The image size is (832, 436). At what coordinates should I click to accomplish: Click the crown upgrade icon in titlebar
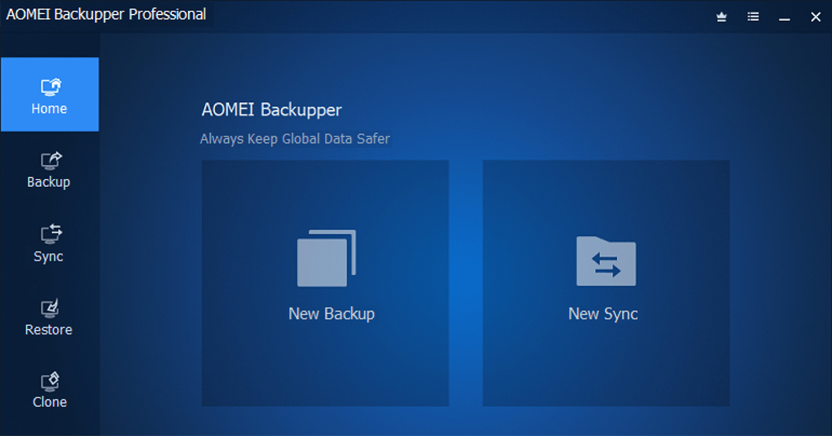pyautogui.click(x=721, y=16)
